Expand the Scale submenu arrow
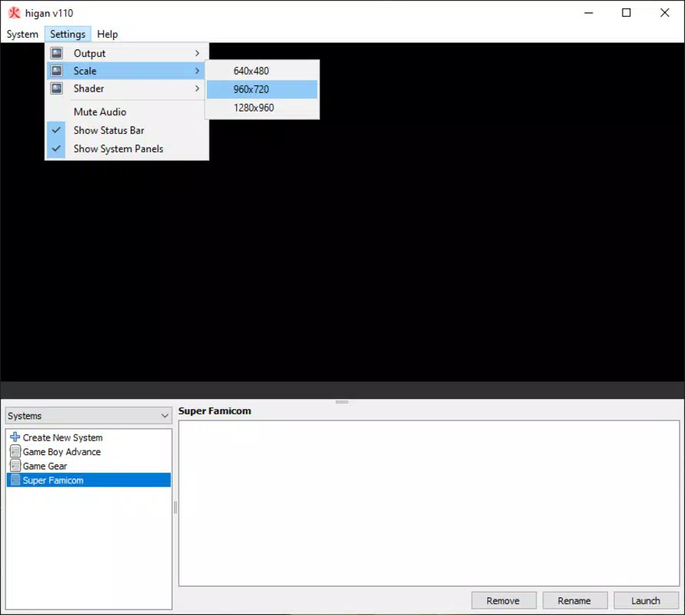 pos(198,71)
